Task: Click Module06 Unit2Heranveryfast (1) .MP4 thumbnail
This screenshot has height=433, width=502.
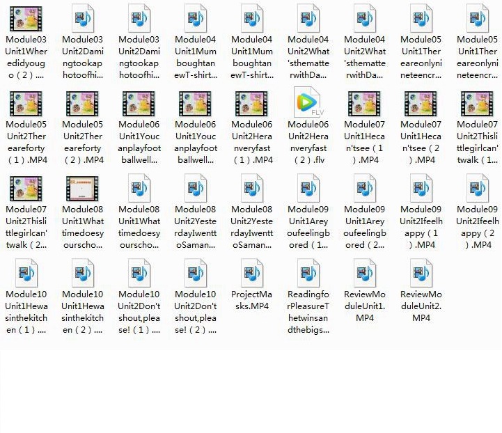Action: pos(251,103)
